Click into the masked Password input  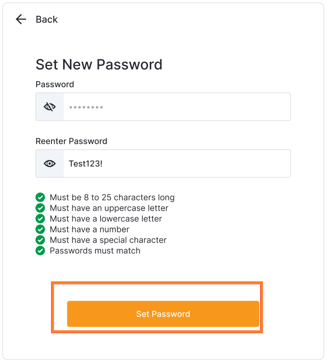(x=176, y=107)
